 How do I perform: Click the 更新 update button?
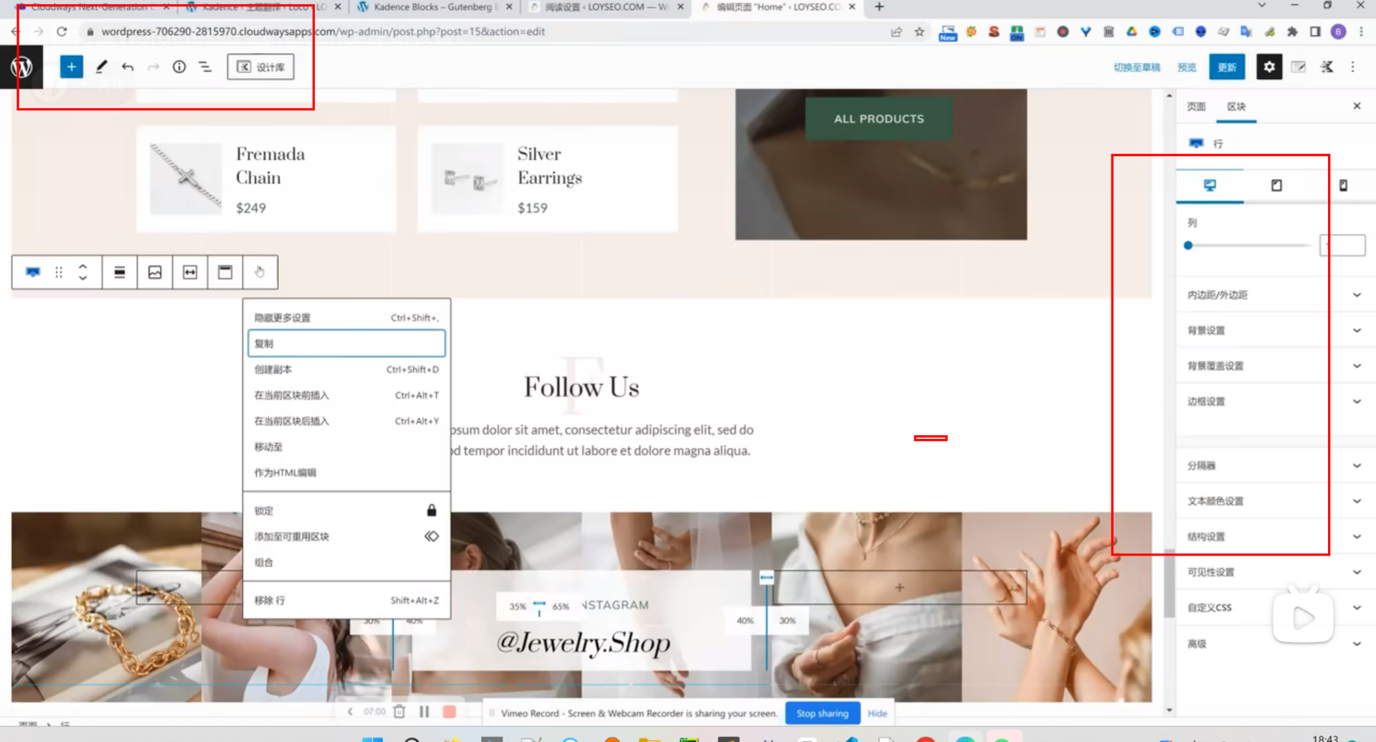(x=1227, y=67)
